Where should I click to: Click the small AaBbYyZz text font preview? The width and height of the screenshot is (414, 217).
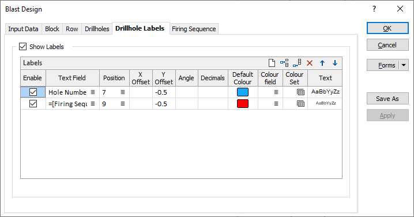click(x=325, y=104)
